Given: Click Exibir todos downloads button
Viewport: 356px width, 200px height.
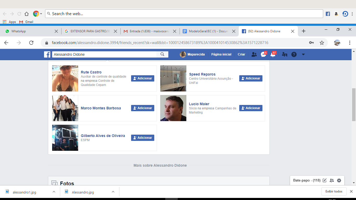Looking at the screenshot, I should tap(334, 191).
